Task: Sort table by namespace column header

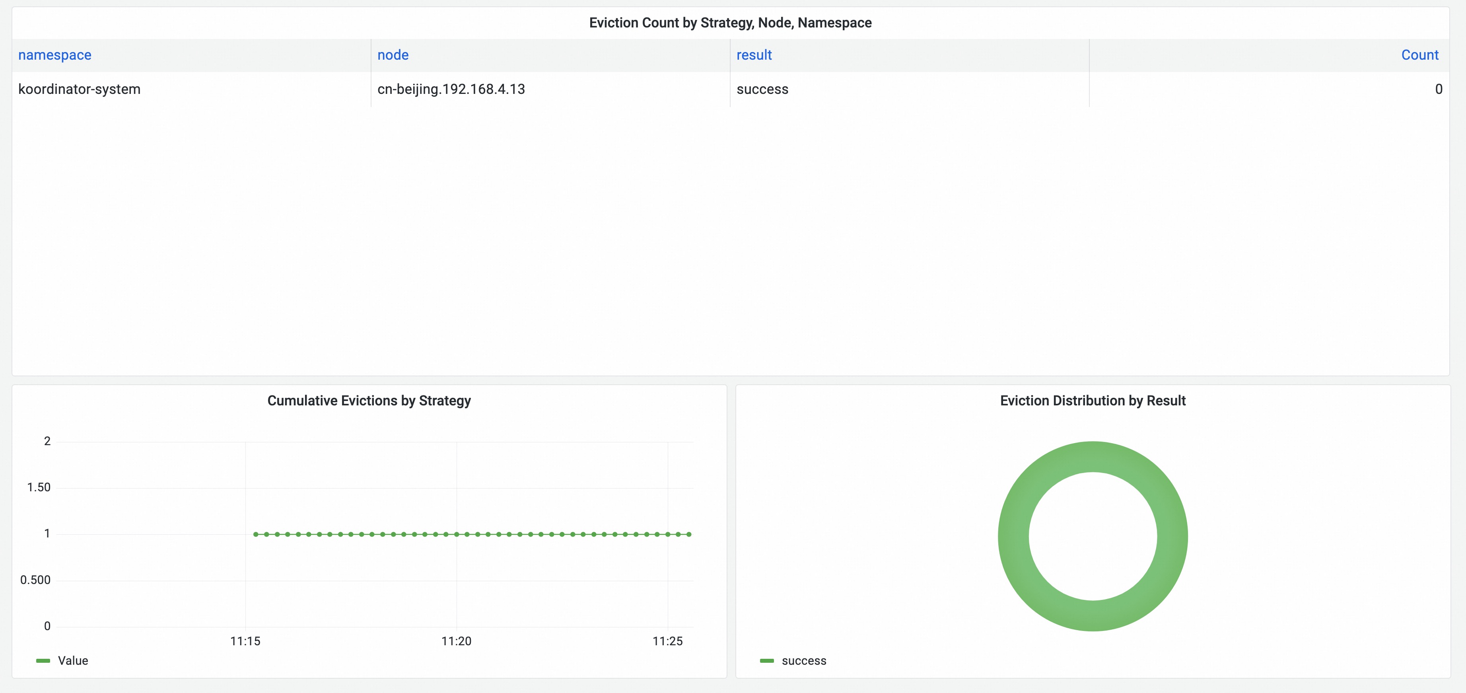Action: [54, 55]
